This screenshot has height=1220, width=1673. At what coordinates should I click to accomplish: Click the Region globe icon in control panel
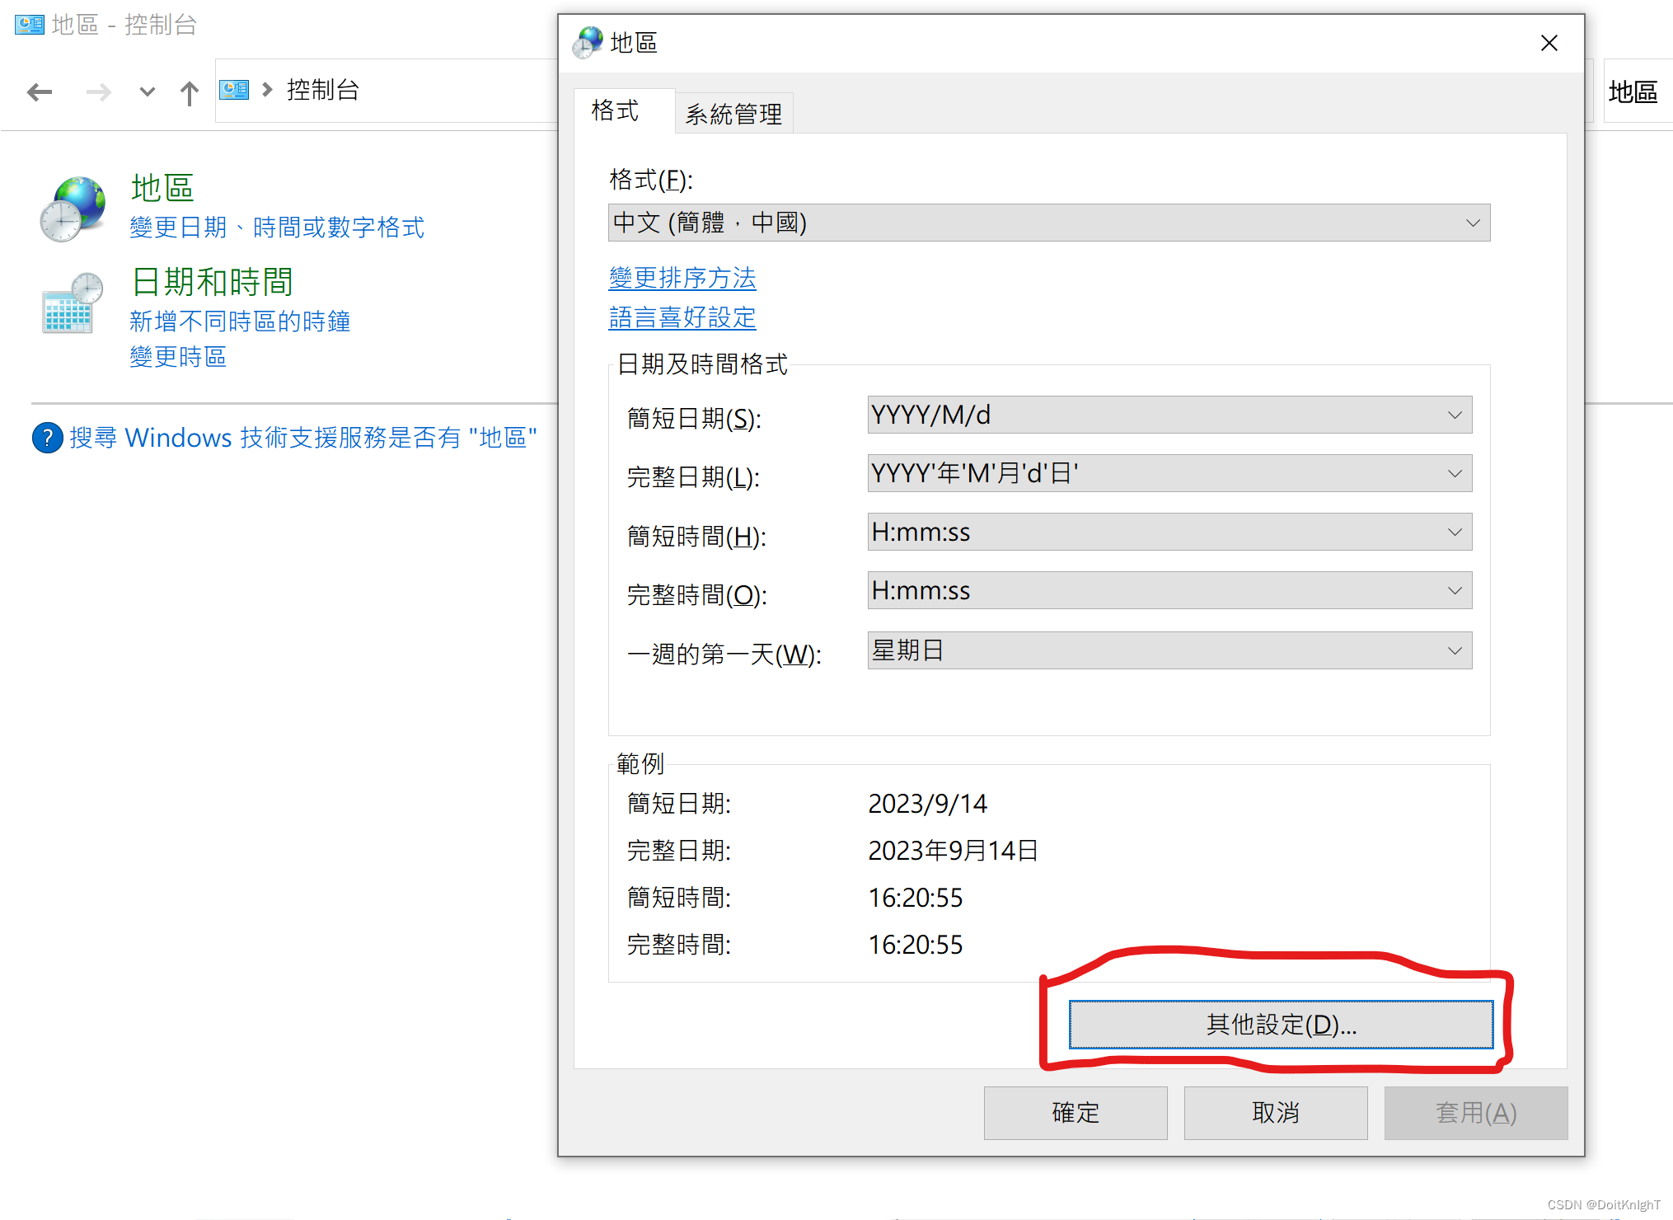[73, 208]
